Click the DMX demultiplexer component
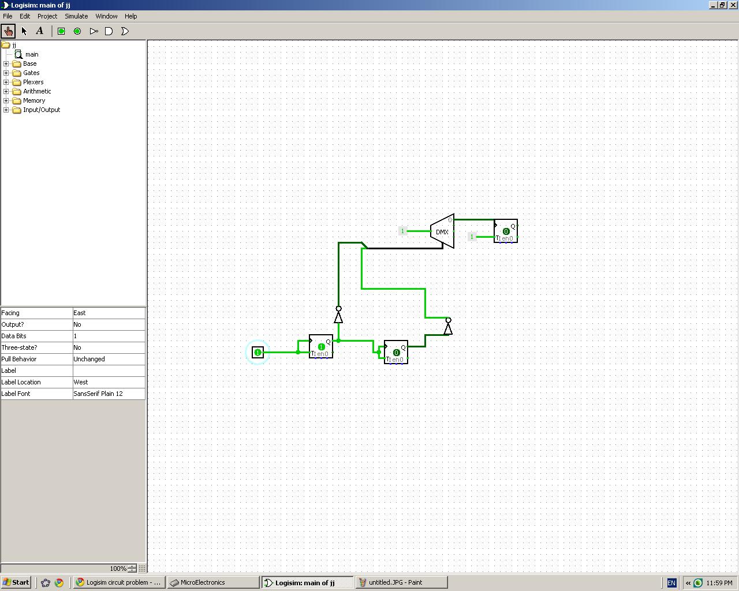This screenshot has height=591, width=739. [x=442, y=231]
